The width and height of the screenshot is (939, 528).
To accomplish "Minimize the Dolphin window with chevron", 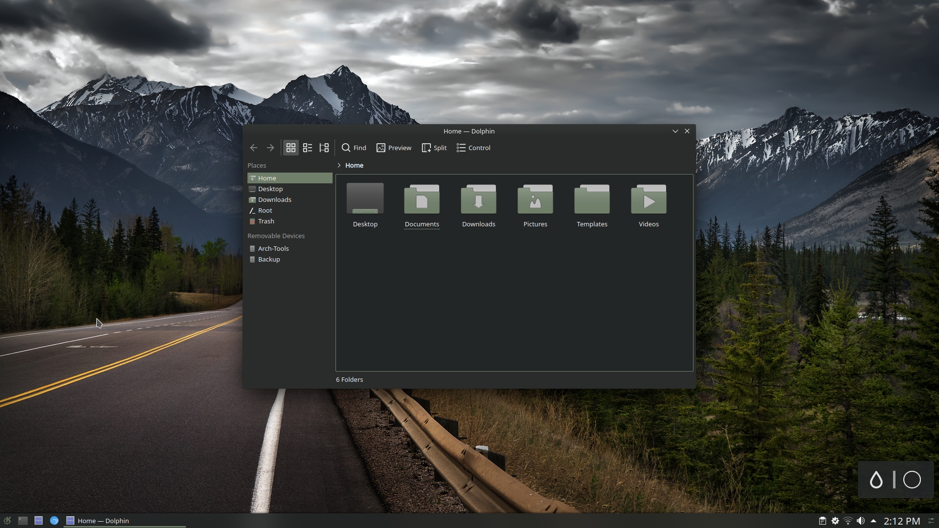I will pos(675,131).
